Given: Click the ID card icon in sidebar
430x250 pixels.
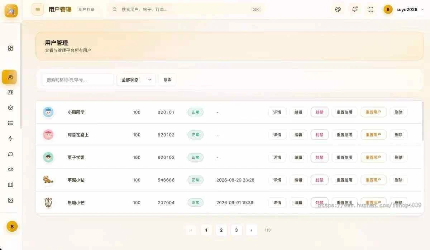Looking at the screenshot, I should tap(10, 92).
